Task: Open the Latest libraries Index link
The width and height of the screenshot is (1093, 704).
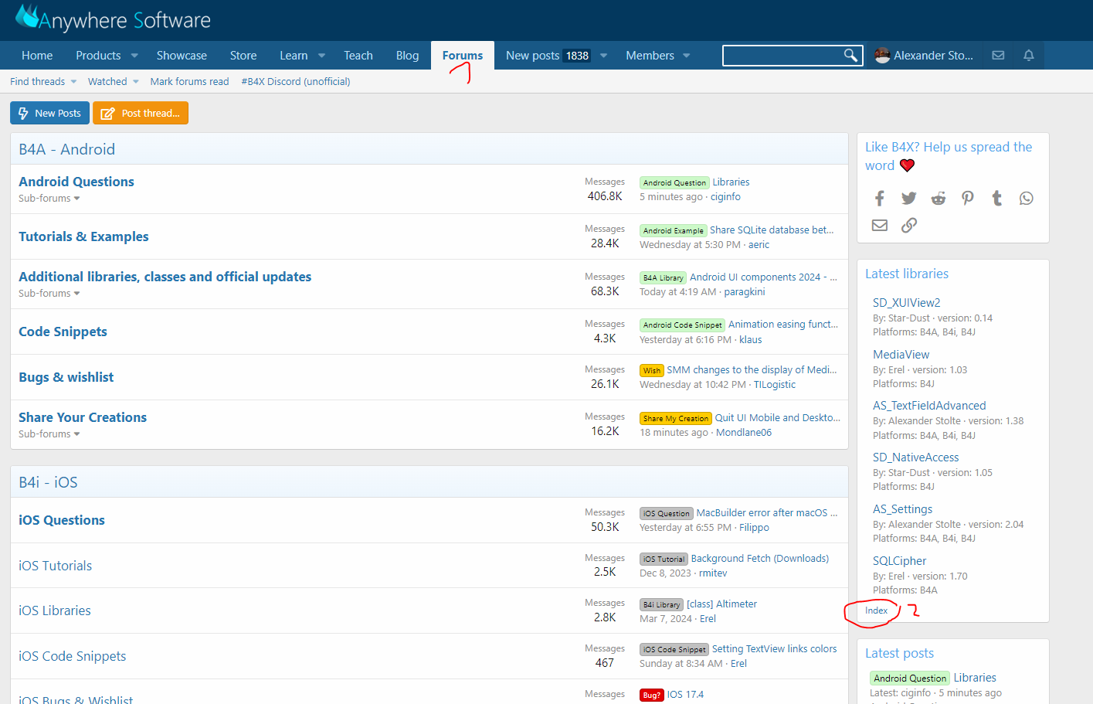Action: point(876,610)
